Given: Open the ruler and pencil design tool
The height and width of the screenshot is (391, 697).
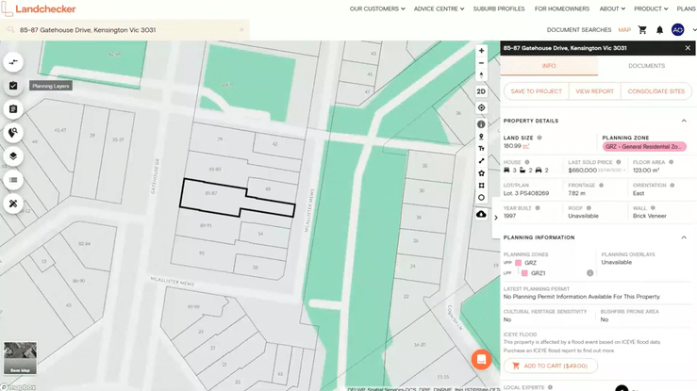Looking at the screenshot, I should pyautogui.click(x=13, y=204).
